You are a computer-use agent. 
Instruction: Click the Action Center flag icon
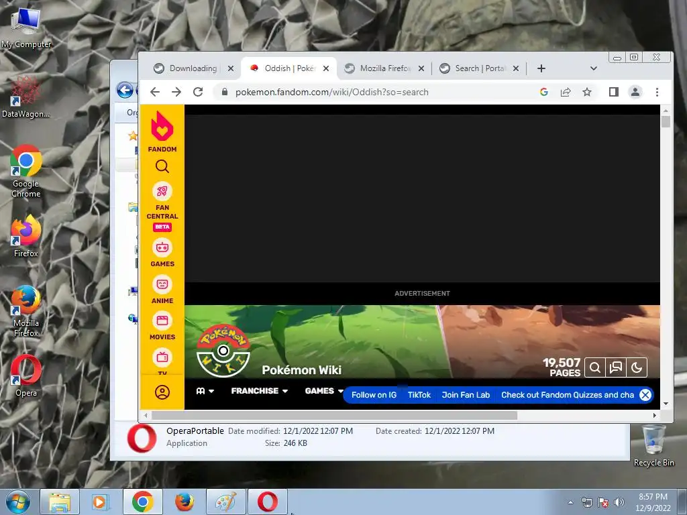pos(603,502)
